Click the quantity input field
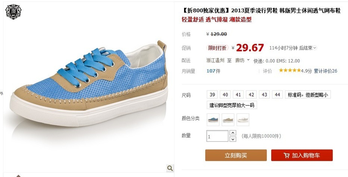 [x=217, y=136]
